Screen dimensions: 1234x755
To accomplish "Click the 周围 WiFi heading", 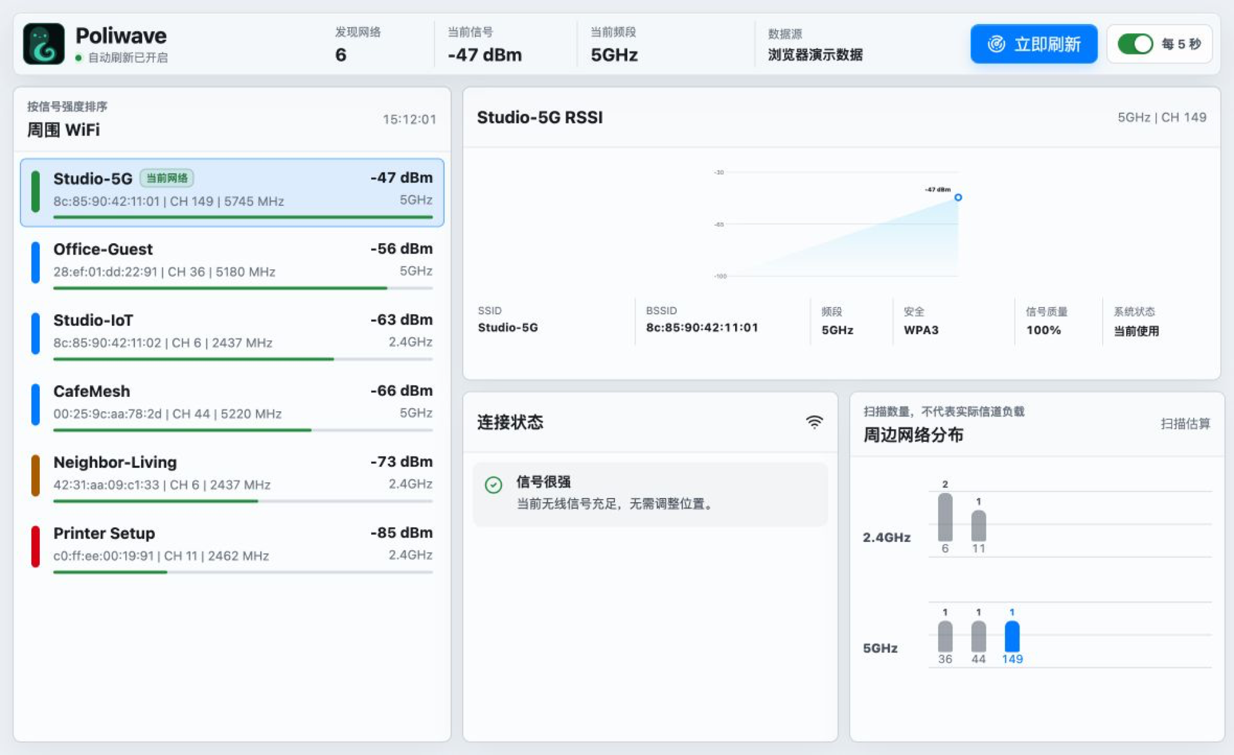I will click(x=63, y=129).
